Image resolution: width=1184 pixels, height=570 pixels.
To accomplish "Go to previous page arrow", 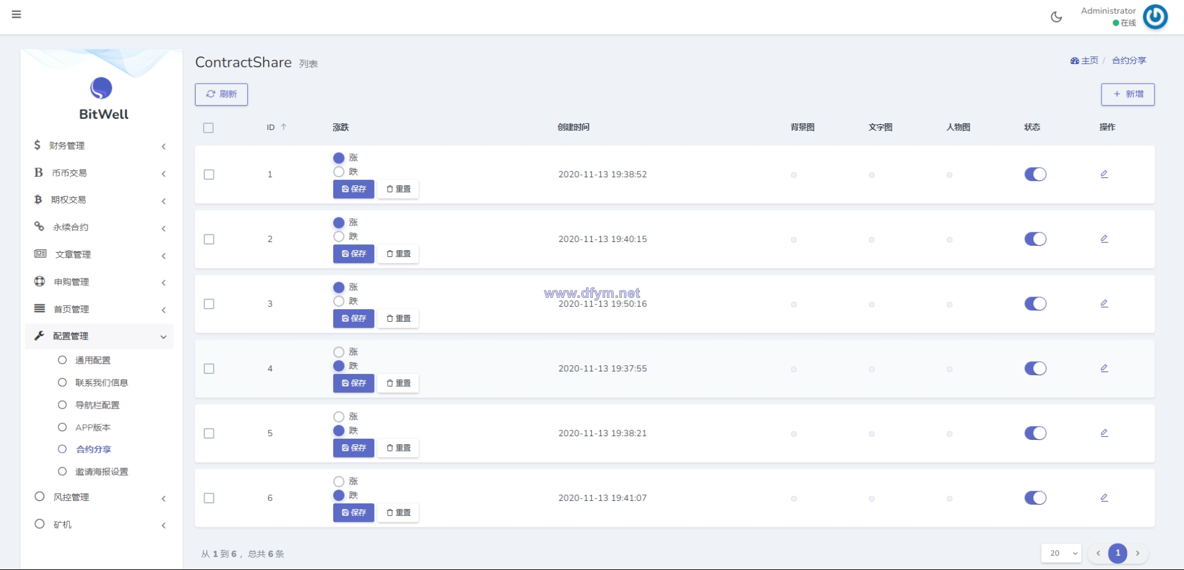I will pyautogui.click(x=1098, y=553).
